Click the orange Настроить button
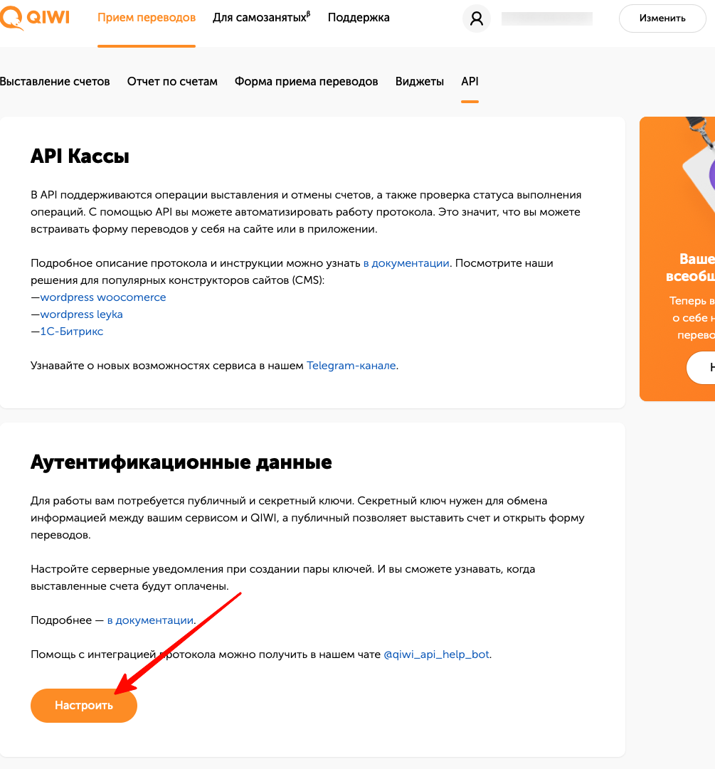Screen dimensions: 715x769 84,705
